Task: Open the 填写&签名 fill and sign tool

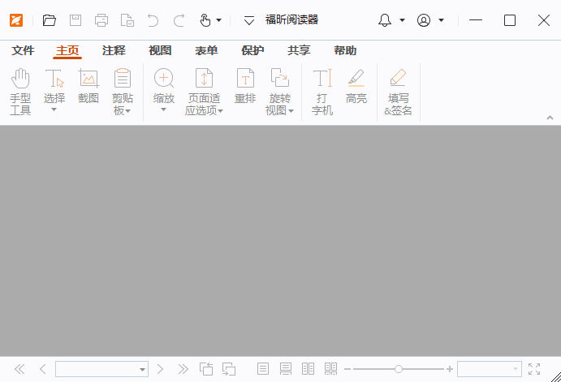Action: 398,91
